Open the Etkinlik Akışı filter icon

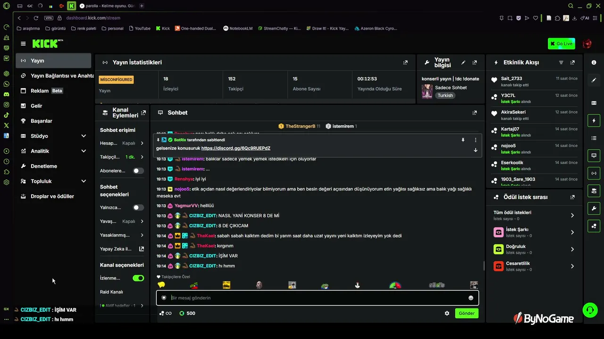[x=561, y=62]
